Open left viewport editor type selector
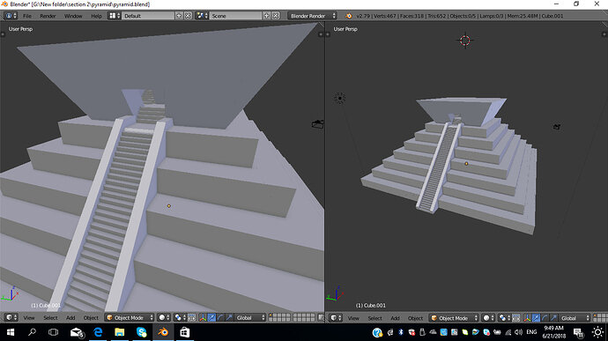The width and height of the screenshot is (608, 341). coord(11,318)
